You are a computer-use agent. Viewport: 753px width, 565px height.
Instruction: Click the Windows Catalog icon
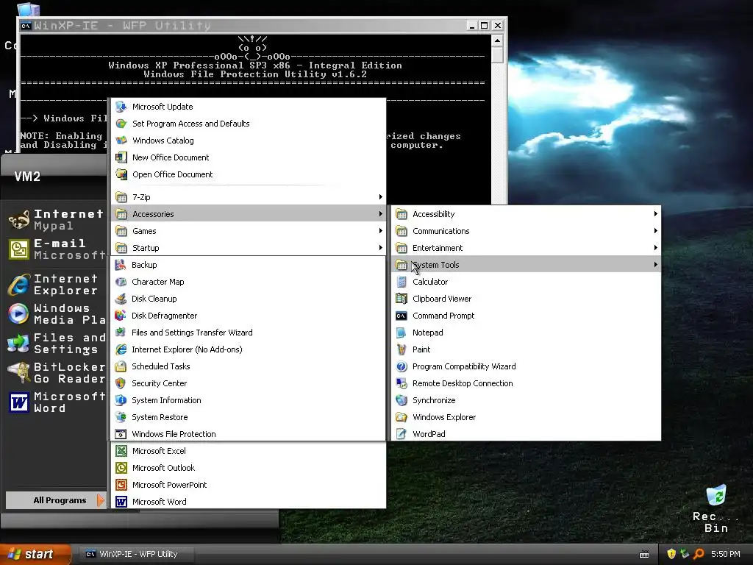tap(121, 141)
